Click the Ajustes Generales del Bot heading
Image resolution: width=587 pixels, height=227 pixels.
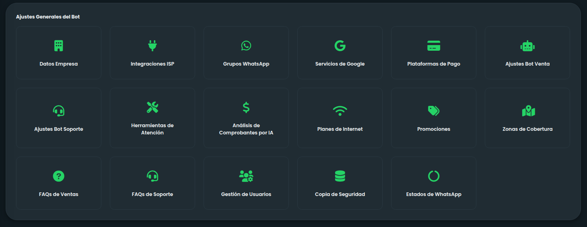pyautogui.click(x=48, y=17)
